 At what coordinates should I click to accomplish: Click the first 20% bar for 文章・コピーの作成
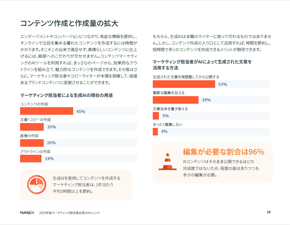point(32,127)
